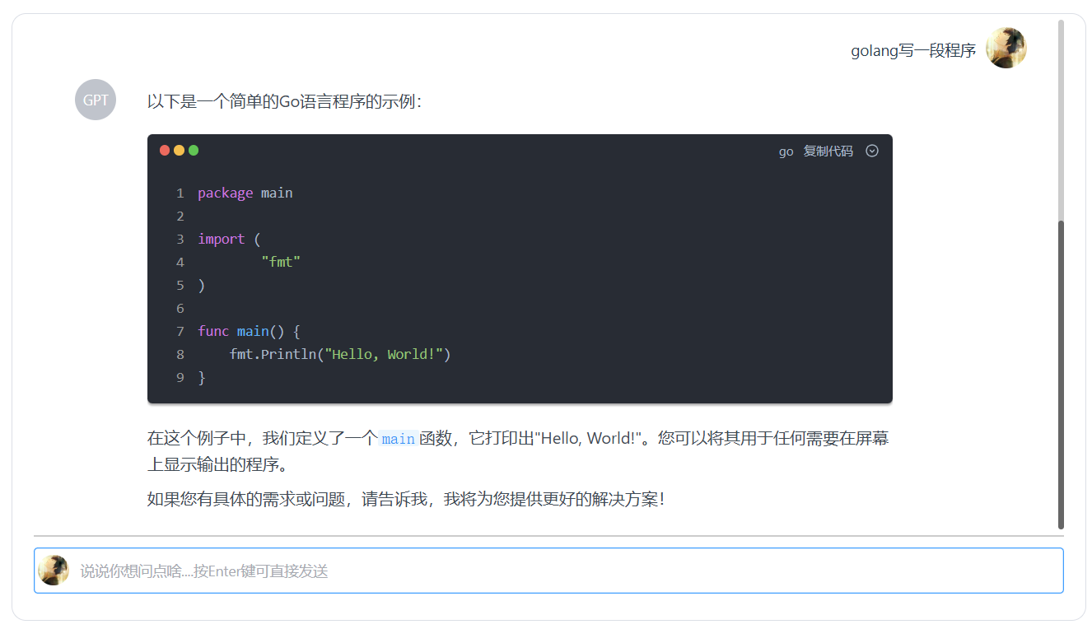Click the closing sentence 如果您有具体的需求或问题

coord(405,499)
